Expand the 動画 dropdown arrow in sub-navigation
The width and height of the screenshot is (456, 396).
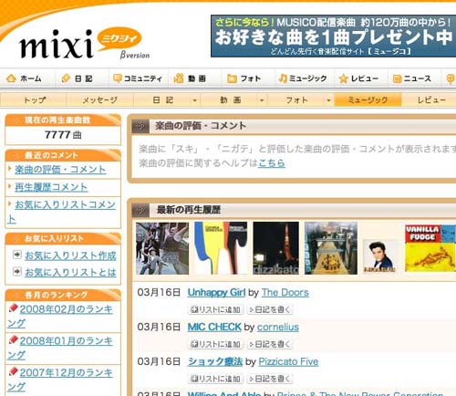click(x=262, y=100)
